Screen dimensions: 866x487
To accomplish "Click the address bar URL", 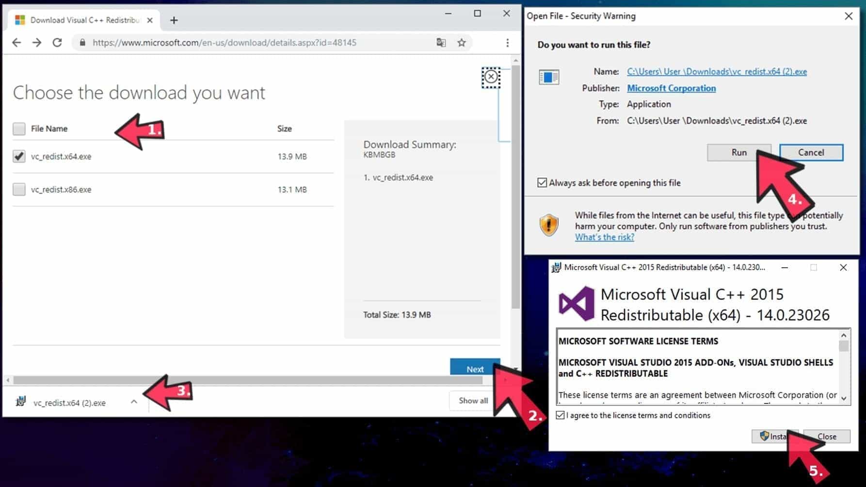I will pyautogui.click(x=225, y=43).
